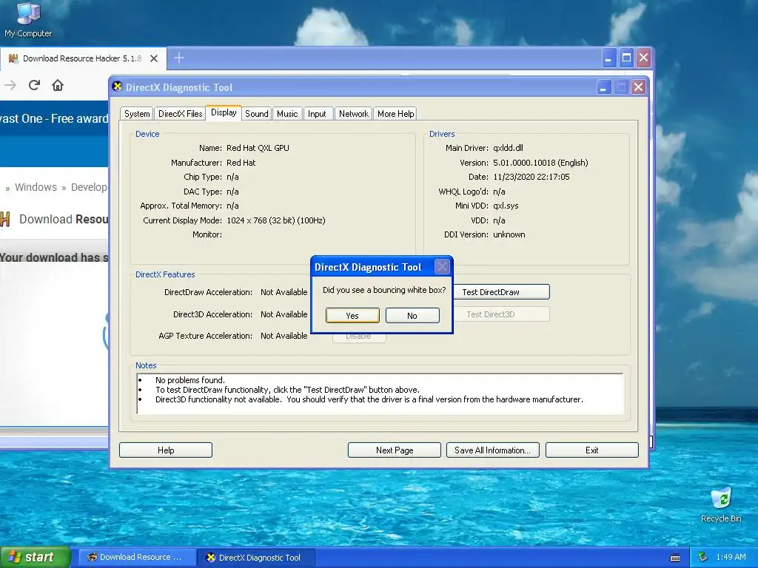
Task: Maximize the browser window
Action: (x=626, y=58)
